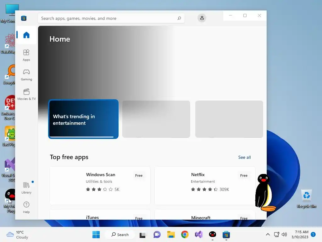Image resolution: width=322 pixels, height=242 pixels.
Task: Click the Microsoft Store logo icon
Action: (24, 18)
